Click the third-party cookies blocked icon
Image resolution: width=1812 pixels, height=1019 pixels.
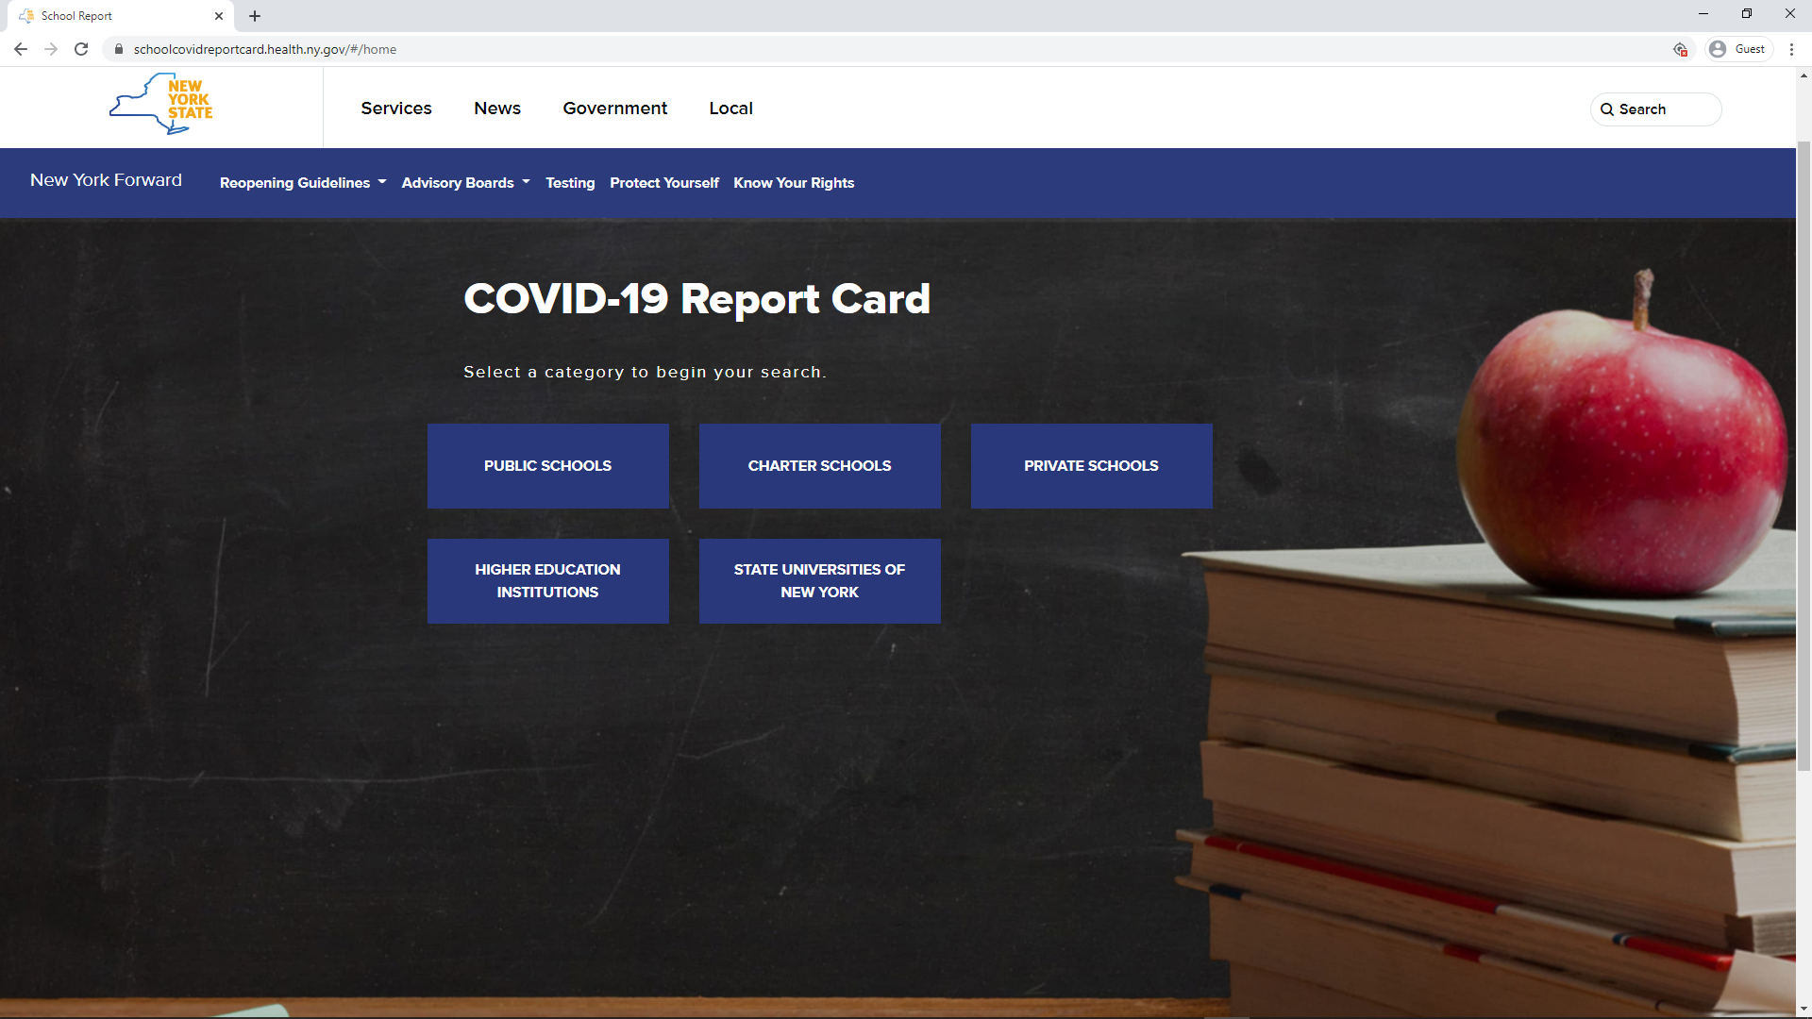(1680, 49)
